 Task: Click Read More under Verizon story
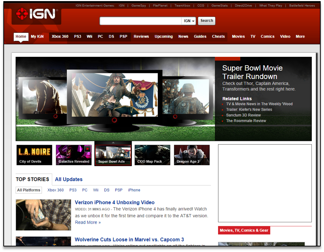pyautogui.click(x=88, y=222)
